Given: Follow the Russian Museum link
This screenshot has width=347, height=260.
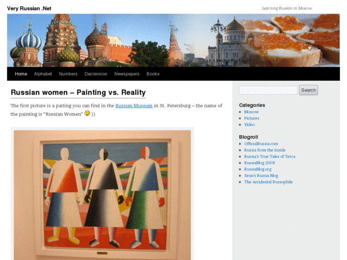Looking at the screenshot, I should [x=134, y=105].
